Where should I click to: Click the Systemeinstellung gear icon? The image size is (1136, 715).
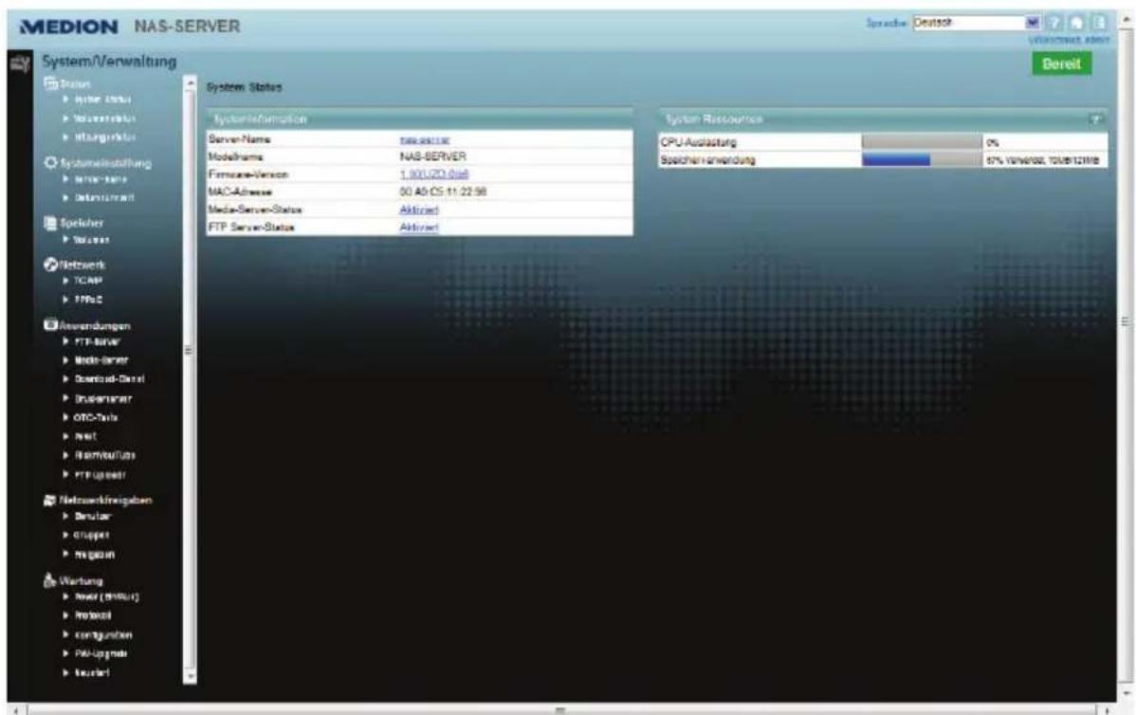coord(50,163)
